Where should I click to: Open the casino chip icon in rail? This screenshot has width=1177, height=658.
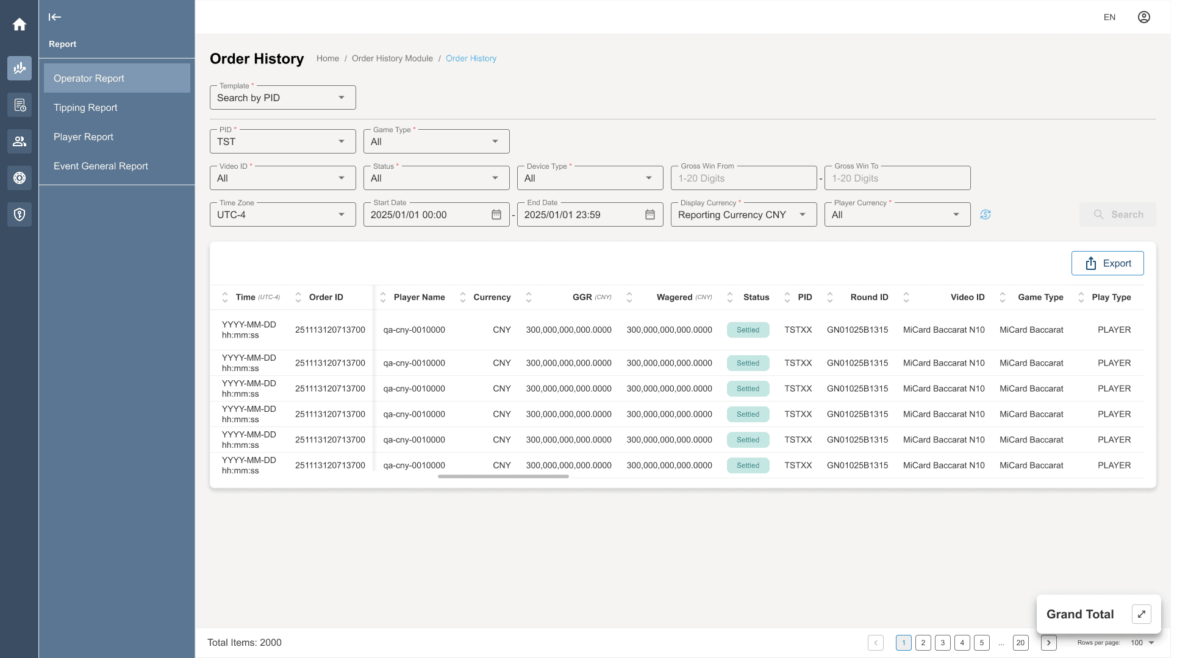coord(20,178)
